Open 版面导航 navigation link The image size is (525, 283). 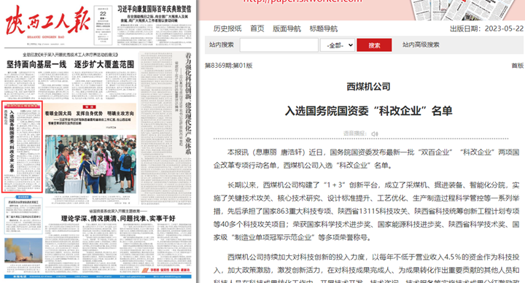(287, 28)
